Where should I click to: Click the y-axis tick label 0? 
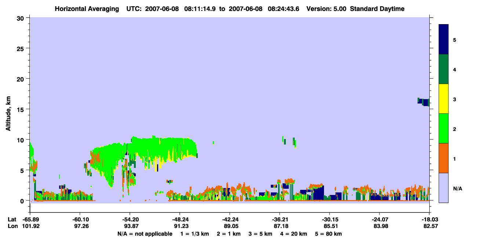tap(23, 201)
